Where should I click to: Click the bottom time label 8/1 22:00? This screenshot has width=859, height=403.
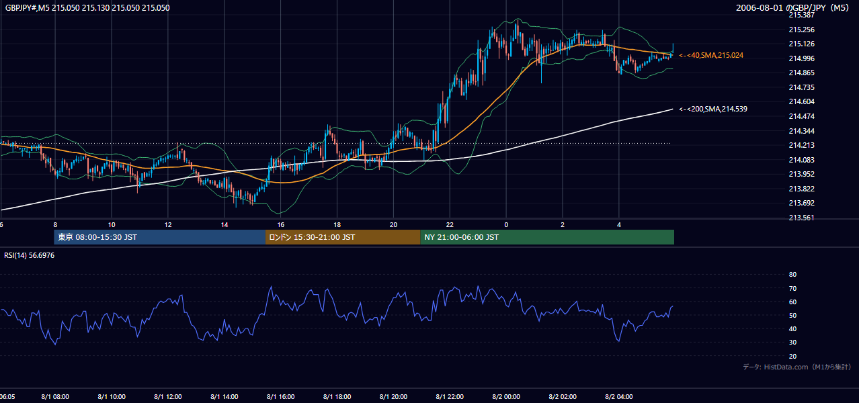pyautogui.click(x=450, y=397)
